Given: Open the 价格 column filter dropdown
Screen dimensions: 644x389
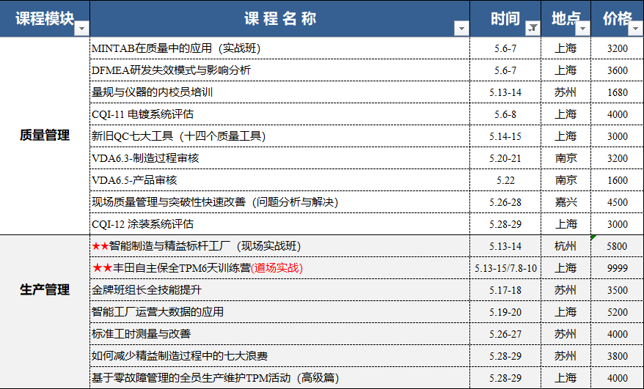Looking at the screenshot, I should [635, 29].
